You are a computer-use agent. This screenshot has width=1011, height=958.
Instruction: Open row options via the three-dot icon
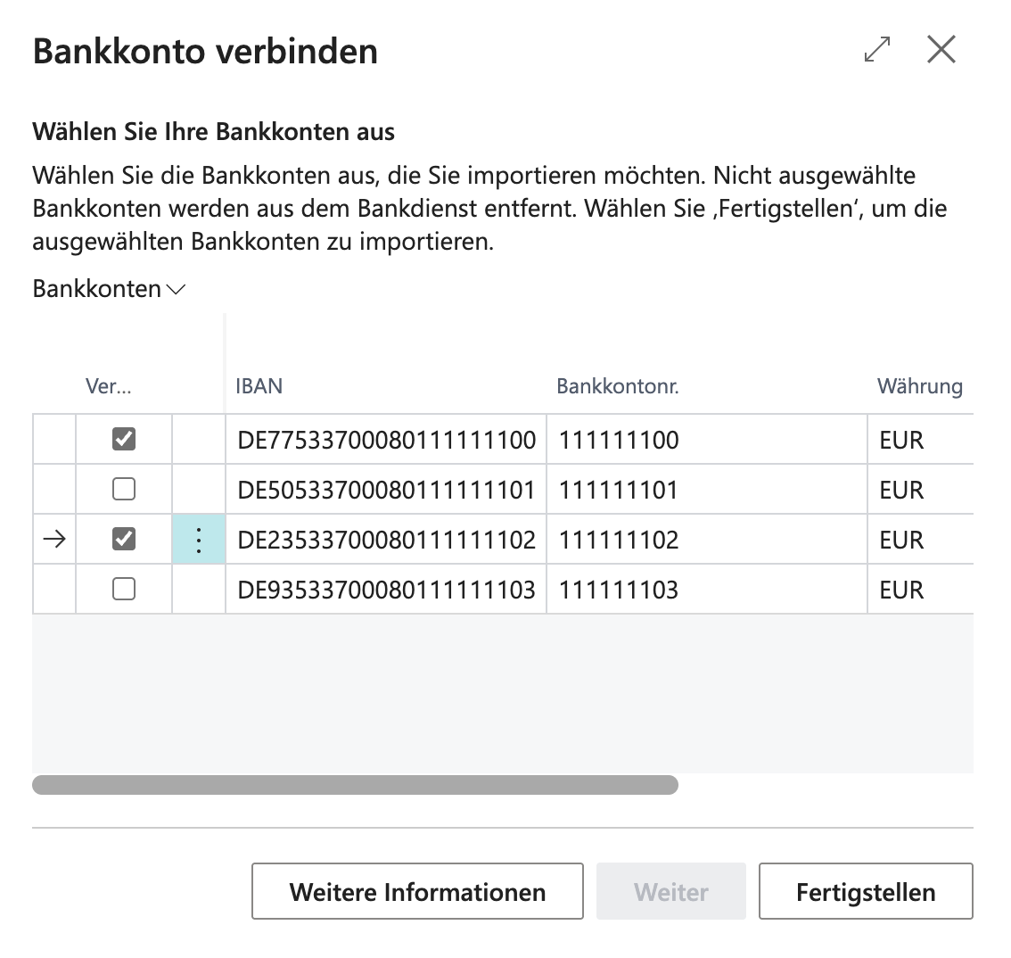(199, 540)
